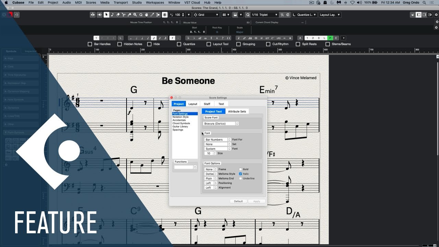
Task: Open macOS Spotlight search icon
Action: pos(425,2)
